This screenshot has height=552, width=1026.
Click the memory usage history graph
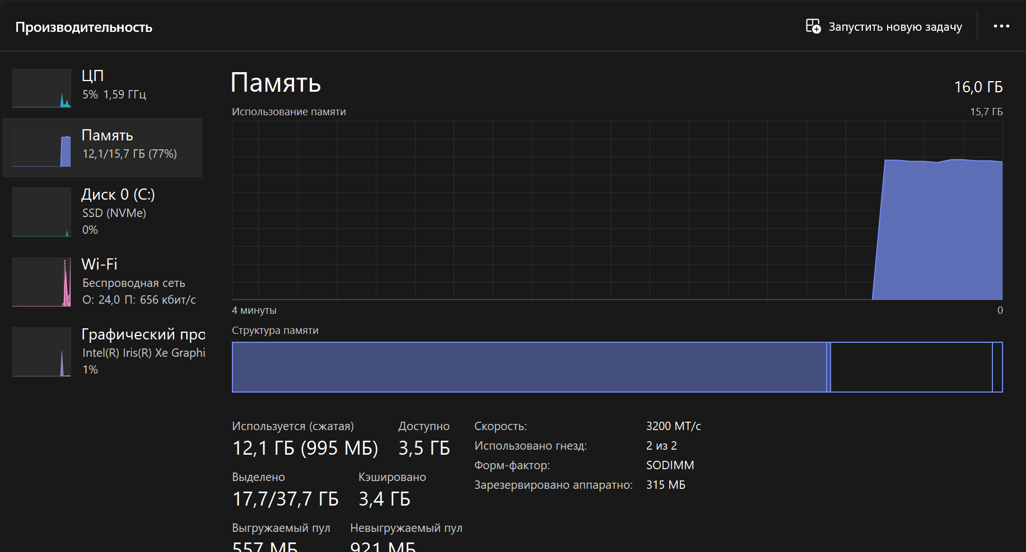coord(617,210)
